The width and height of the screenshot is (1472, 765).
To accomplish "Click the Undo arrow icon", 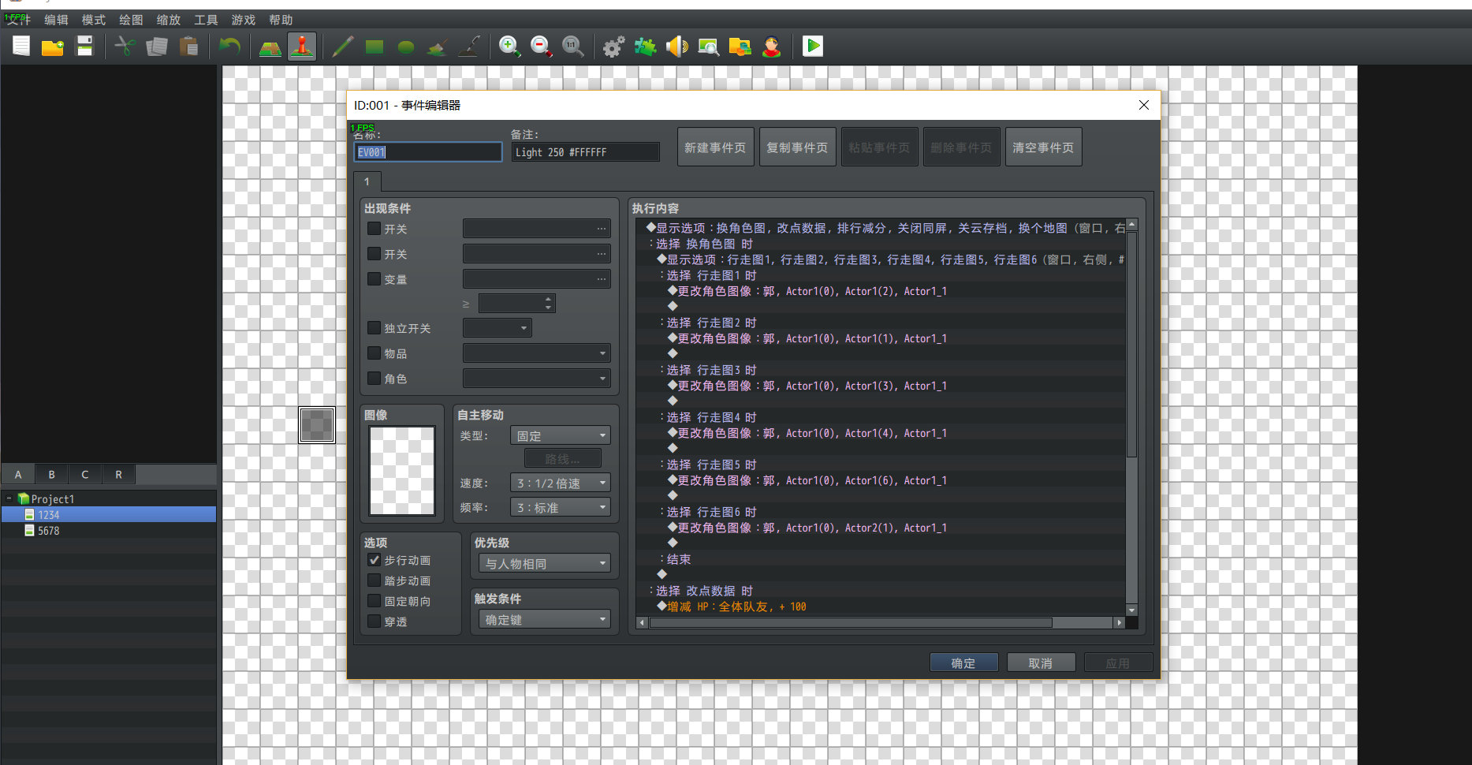I will tap(229, 47).
